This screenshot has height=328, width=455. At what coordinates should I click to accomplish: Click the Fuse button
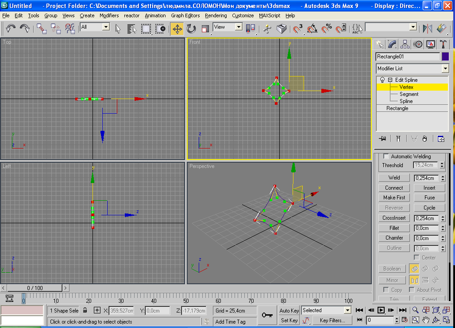(429, 198)
